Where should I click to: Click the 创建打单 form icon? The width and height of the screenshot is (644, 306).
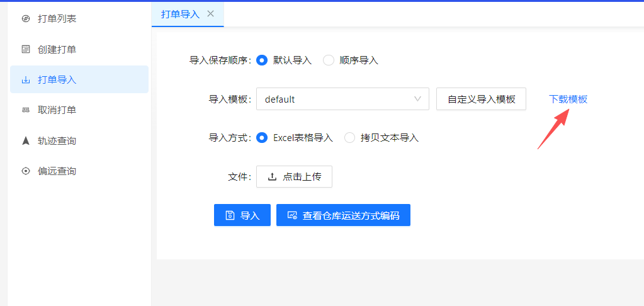click(26, 49)
